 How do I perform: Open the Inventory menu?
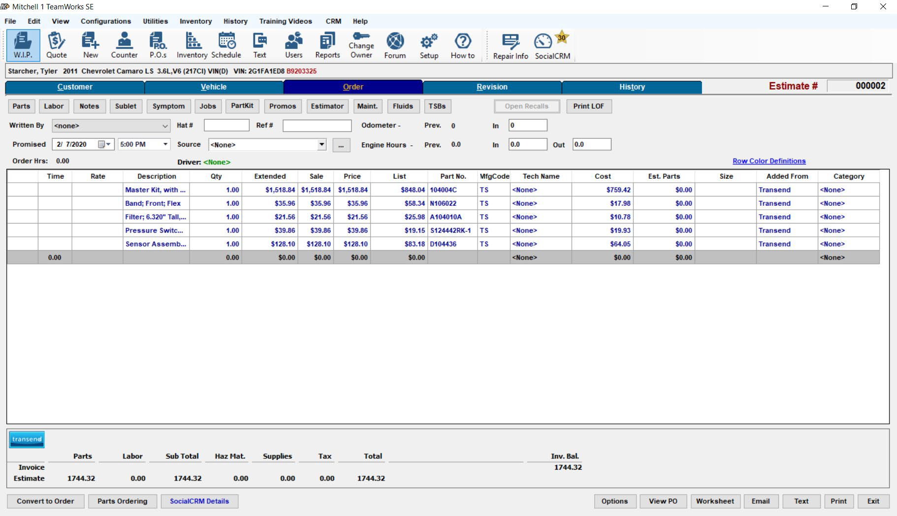click(195, 21)
